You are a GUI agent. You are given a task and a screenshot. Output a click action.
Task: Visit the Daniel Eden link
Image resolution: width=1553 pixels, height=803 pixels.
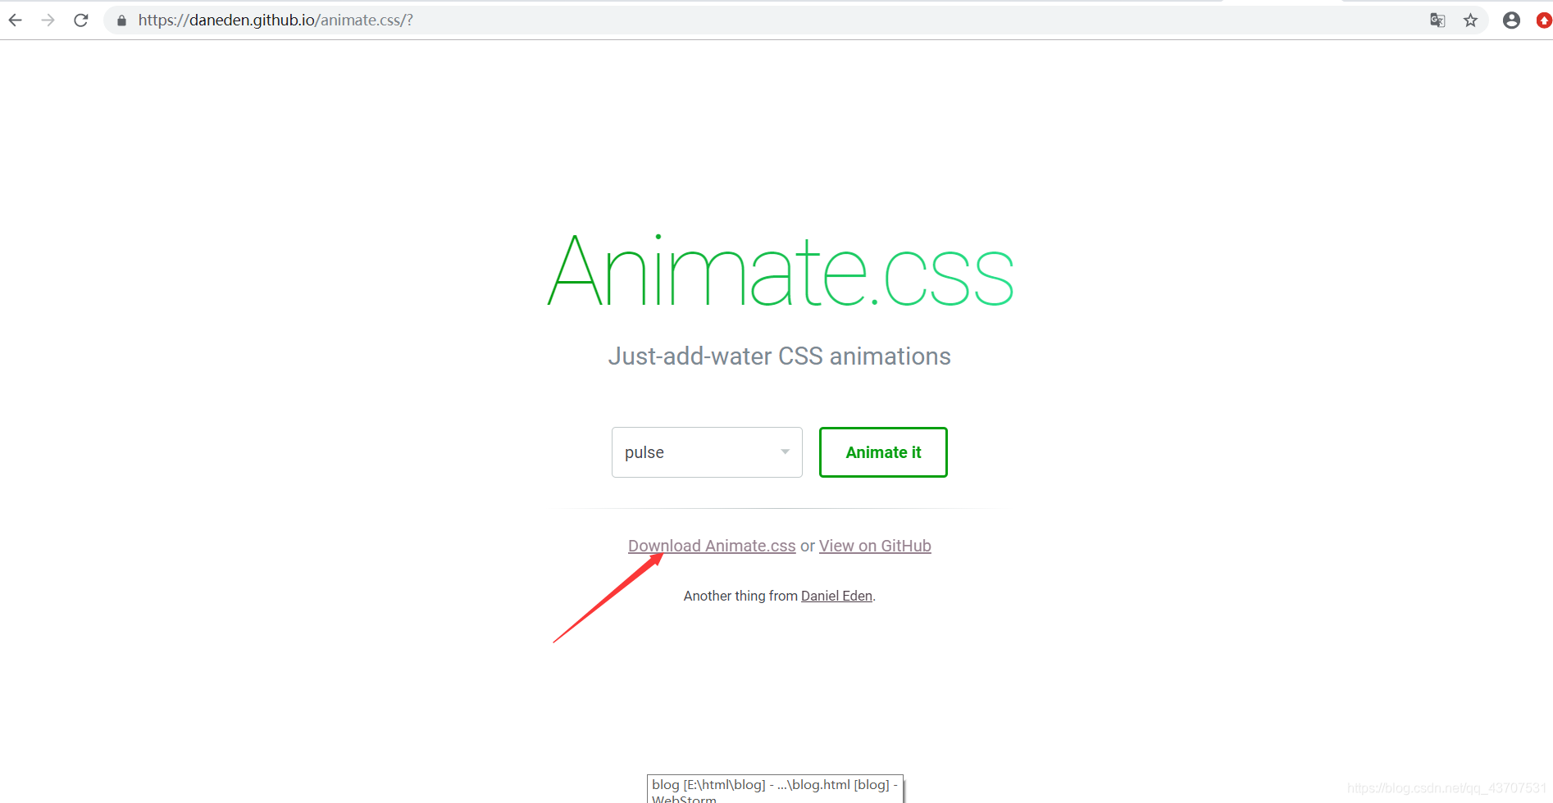pyautogui.click(x=836, y=596)
